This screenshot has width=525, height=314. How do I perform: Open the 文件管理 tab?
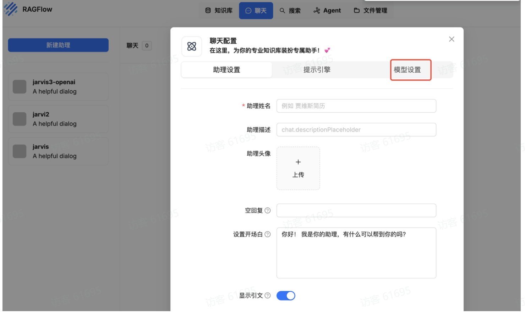point(370,11)
